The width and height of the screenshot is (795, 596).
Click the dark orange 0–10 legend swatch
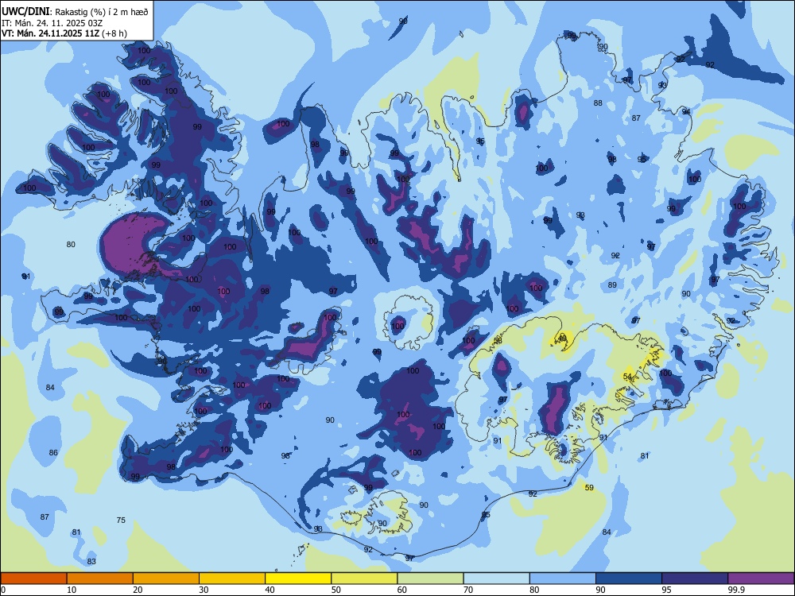click(34, 579)
